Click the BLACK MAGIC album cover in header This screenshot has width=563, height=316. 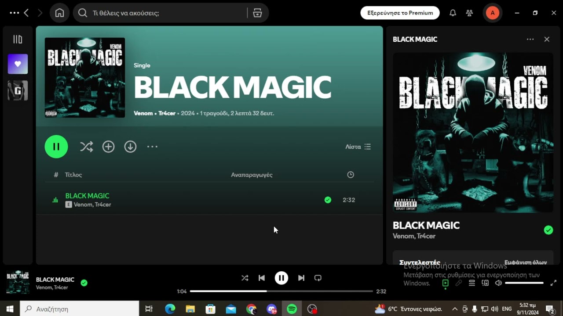(85, 78)
